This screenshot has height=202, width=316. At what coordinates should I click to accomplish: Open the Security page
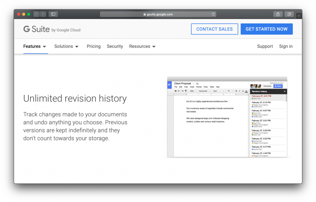coord(115,46)
